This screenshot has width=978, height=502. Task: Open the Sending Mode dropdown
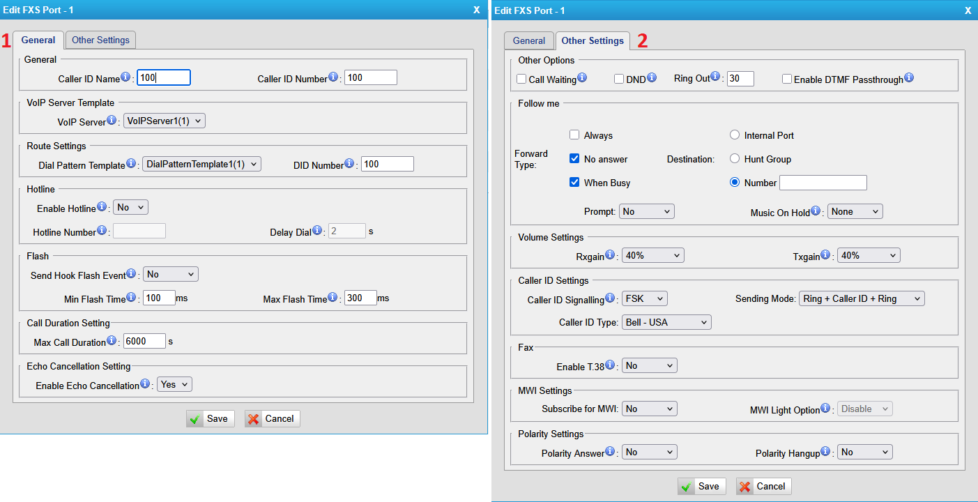(x=862, y=298)
